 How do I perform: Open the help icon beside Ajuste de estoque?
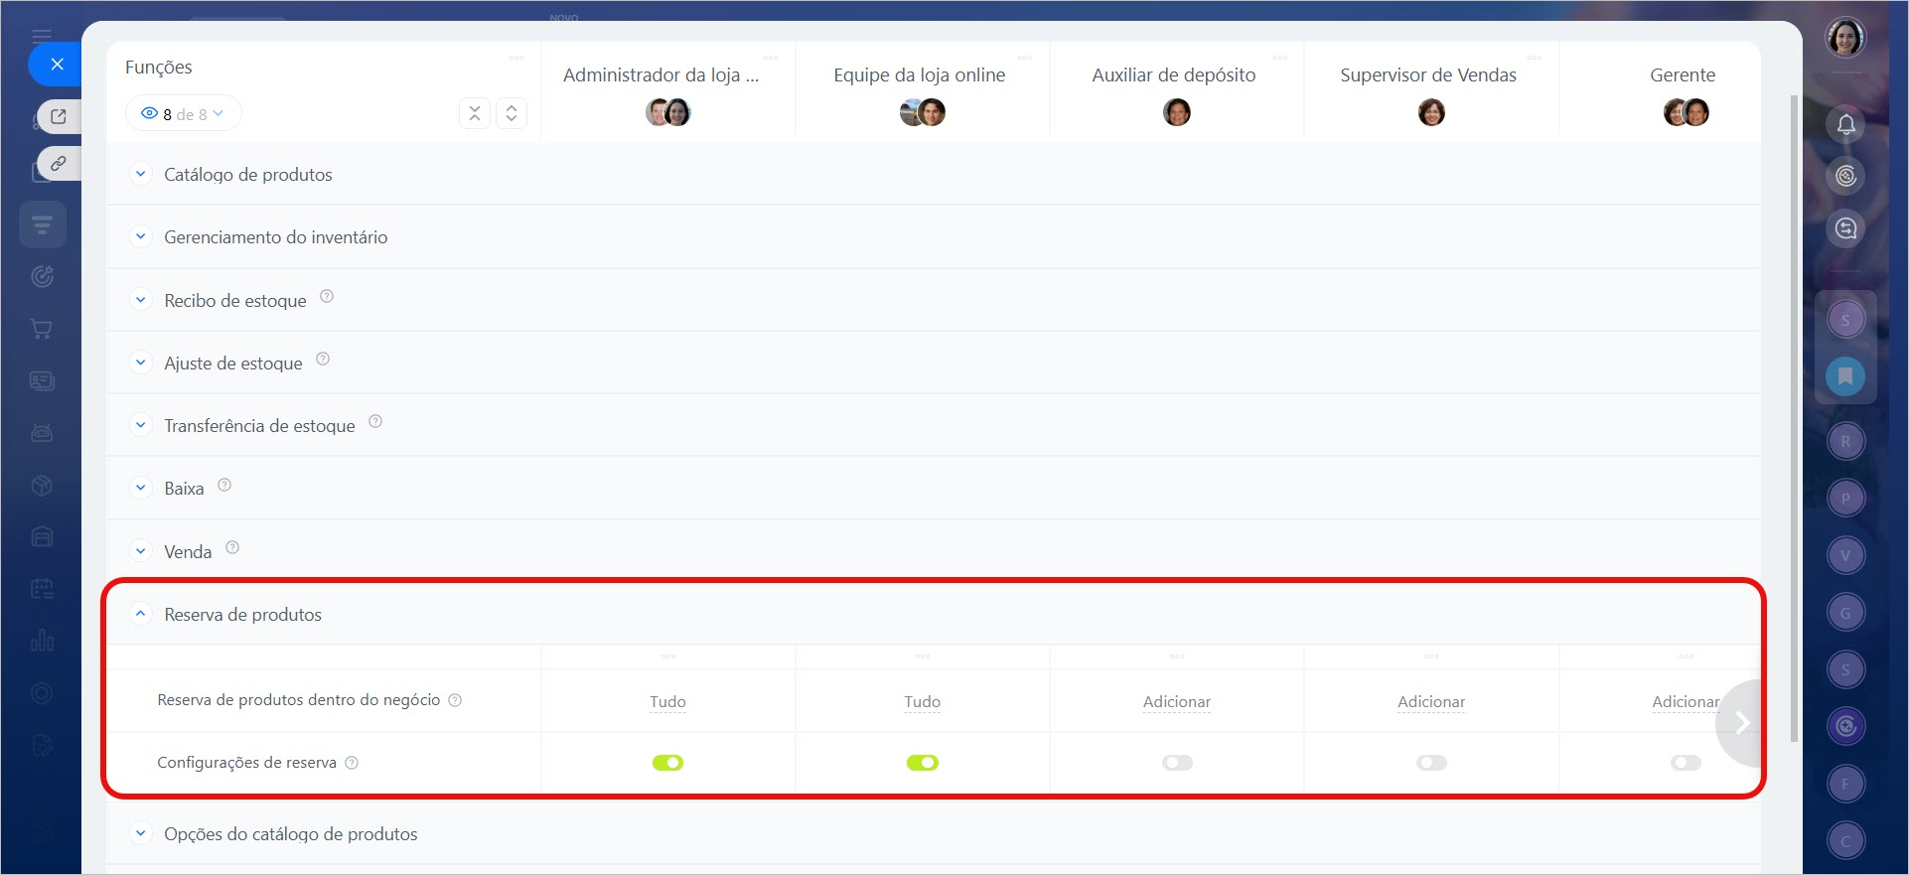[x=323, y=359]
